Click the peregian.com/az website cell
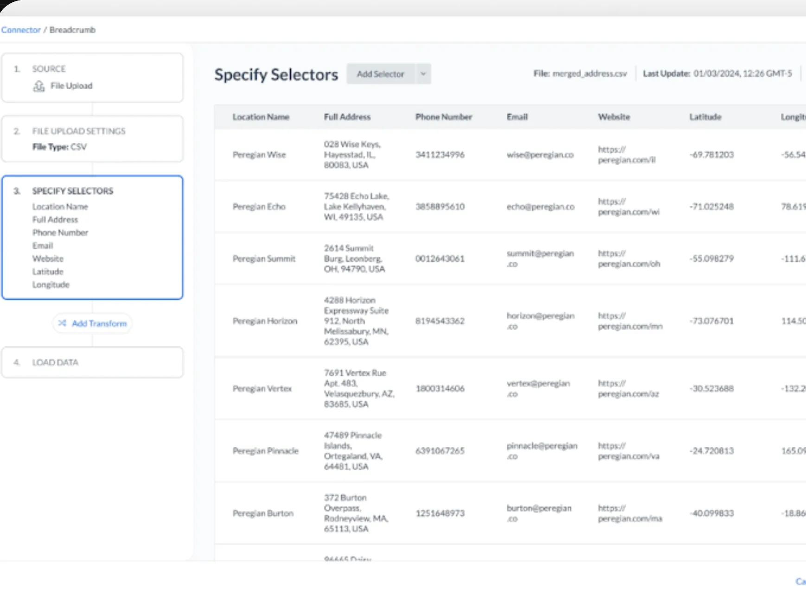This screenshot has width=806, height=599. click(628, 389)
